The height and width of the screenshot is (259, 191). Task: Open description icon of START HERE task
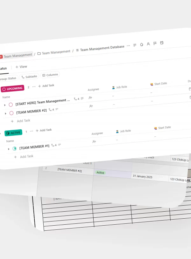click(82, 98)
